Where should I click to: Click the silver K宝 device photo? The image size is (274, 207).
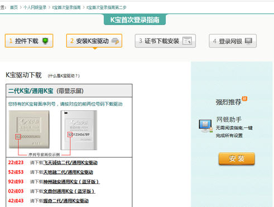(x=79, y=130)
